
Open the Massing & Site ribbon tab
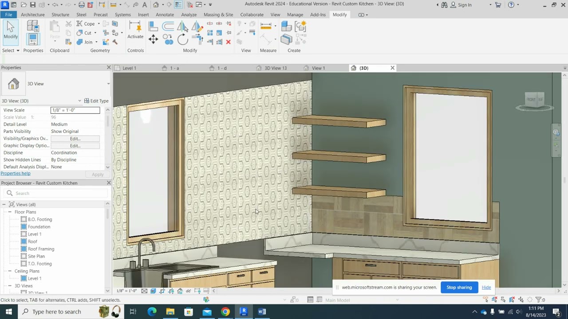pos(218,15)
